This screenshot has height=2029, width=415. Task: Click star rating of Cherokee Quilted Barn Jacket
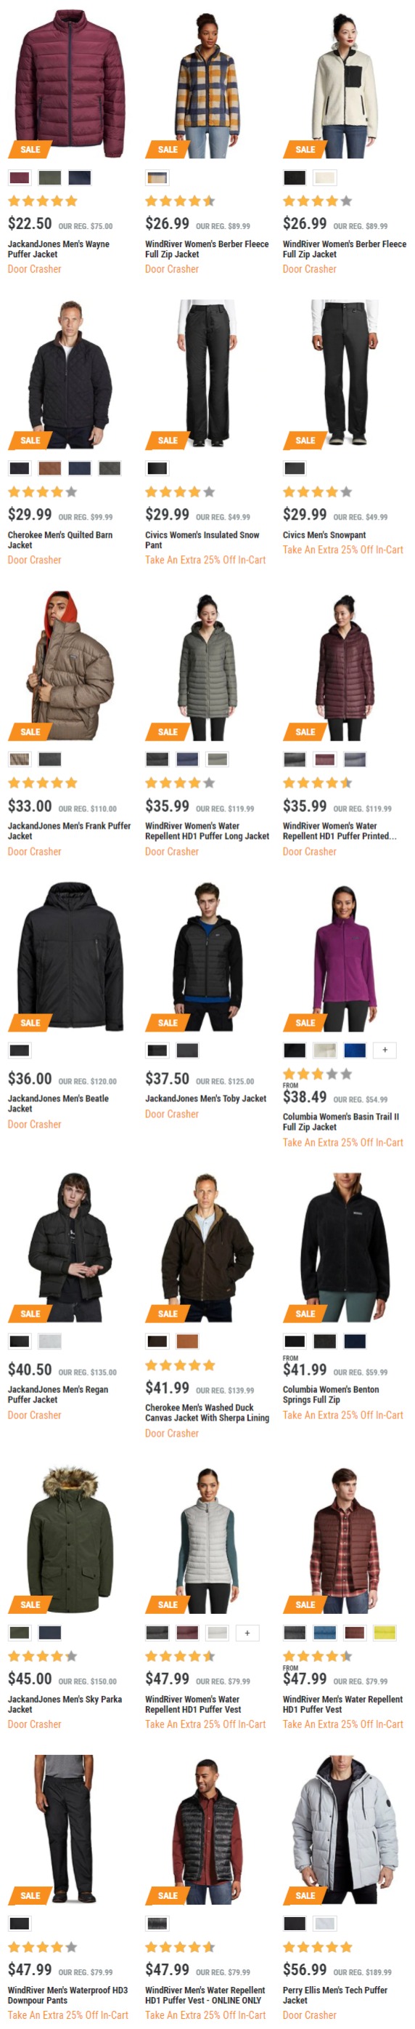(x=42, y=492)
